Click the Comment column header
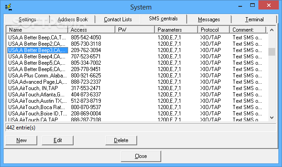 click(248, 30)
